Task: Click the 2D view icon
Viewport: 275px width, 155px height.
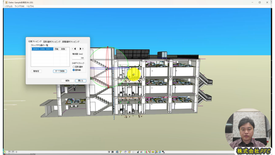Action: click(x=9, y=152)
